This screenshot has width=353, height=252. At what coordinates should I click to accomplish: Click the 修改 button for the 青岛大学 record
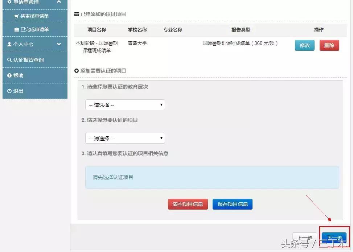304,45
